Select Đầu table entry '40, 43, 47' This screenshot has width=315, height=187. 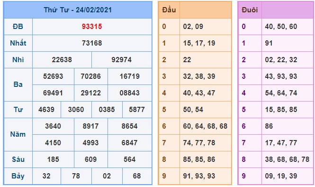click(199, 93)
